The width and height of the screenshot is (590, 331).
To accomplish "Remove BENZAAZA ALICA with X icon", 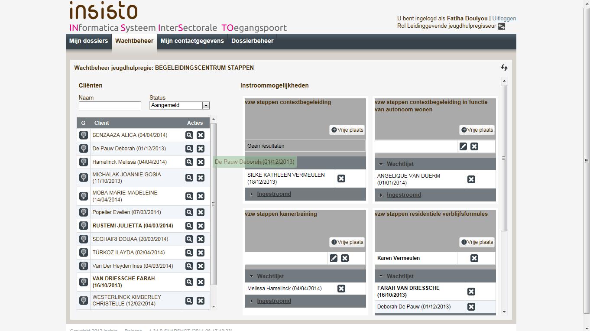I will point(201,135).
